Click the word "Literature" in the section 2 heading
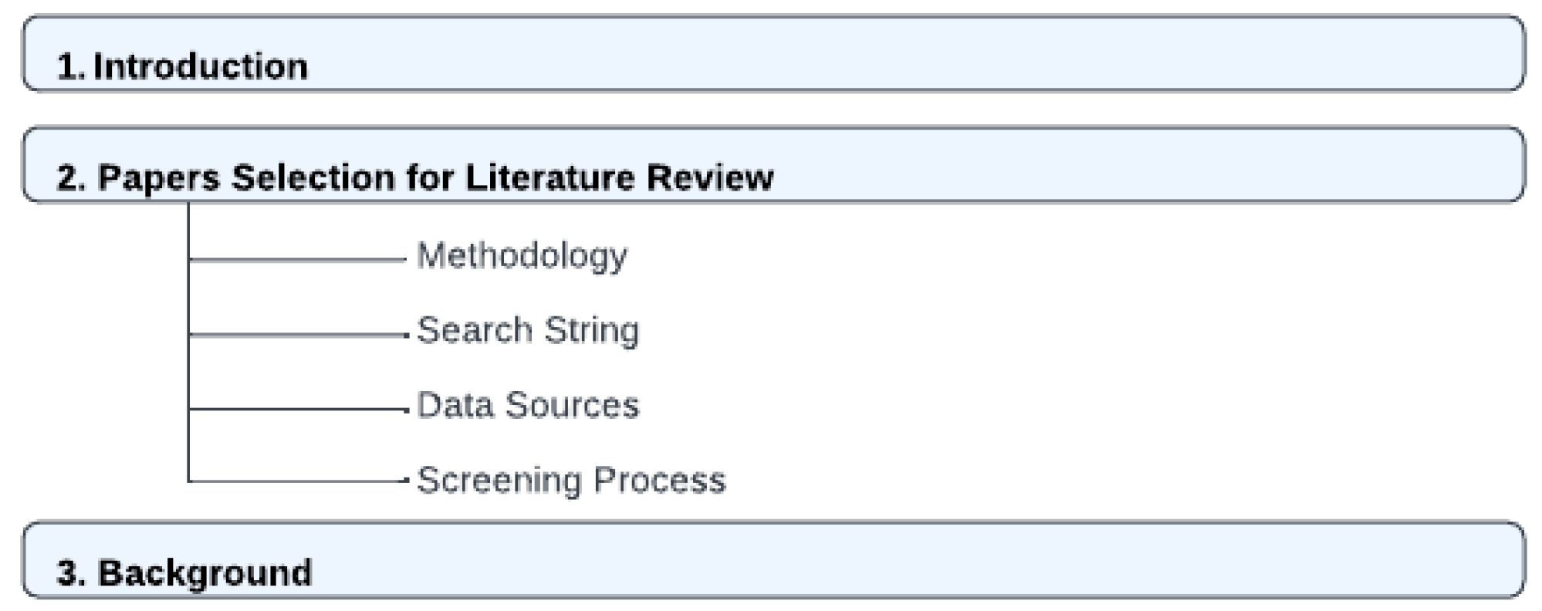 coord(550,177)
